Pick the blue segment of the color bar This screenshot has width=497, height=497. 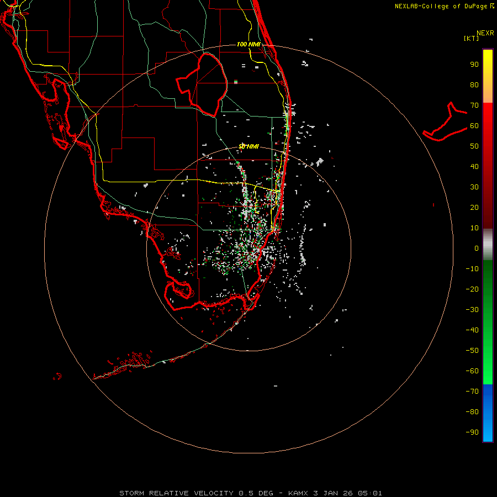(488, 413)
